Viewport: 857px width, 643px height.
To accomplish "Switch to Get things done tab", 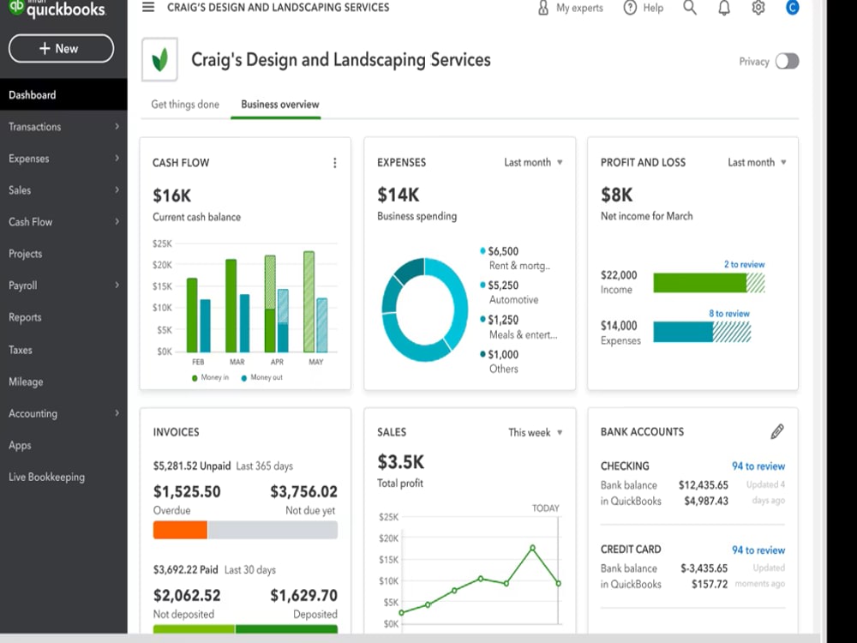I will 185,104.
